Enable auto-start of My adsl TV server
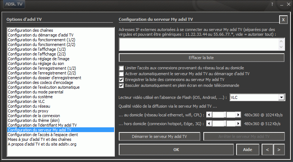 (x=121, y=74)
